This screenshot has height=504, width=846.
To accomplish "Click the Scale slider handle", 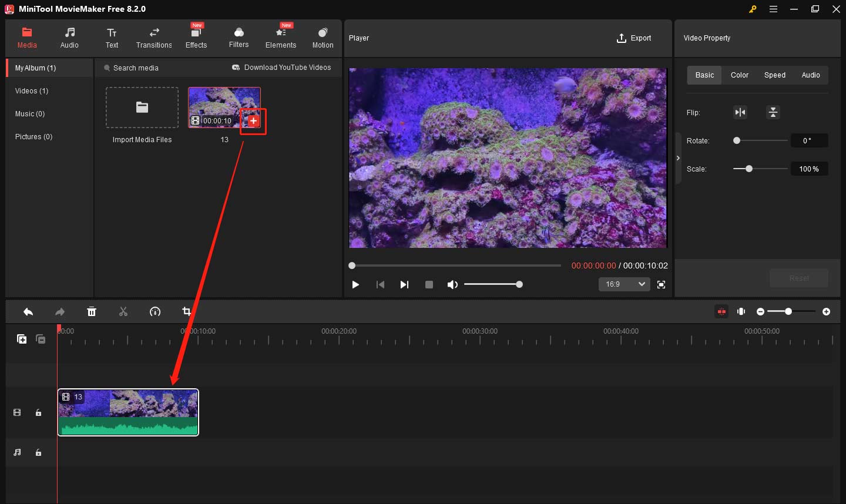I will [749, 169].
